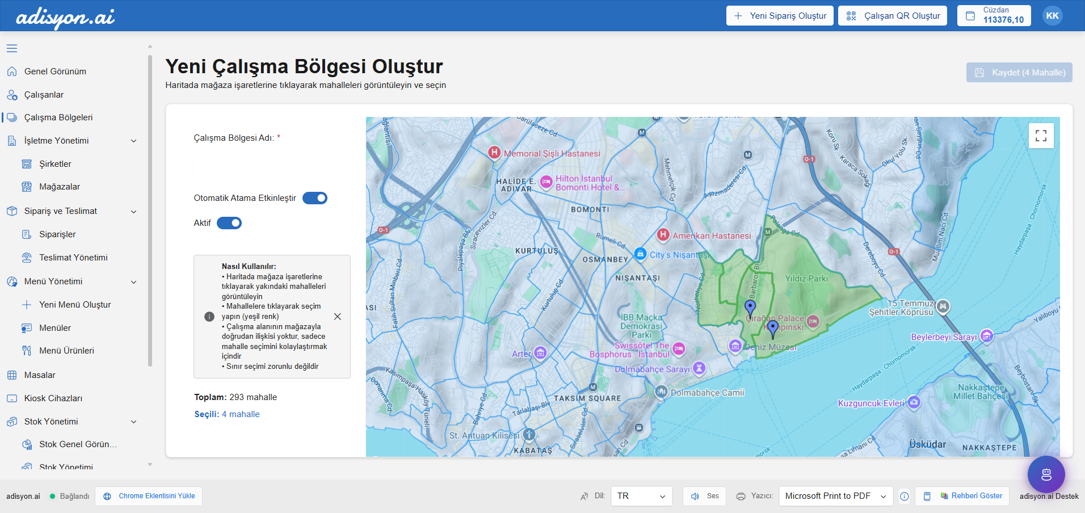Open the Yazıcı printer dropdown

pyautogui.click(x=835, y=496)
